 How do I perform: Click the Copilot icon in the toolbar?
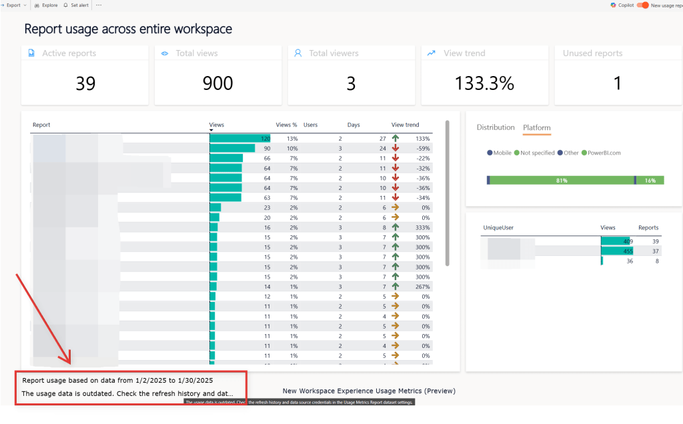tap(613, 5)
